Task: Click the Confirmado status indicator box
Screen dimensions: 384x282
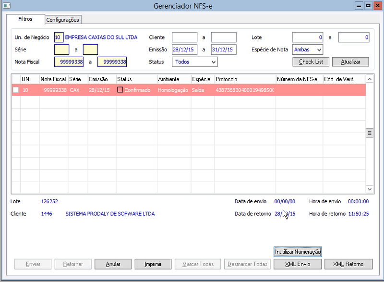Action: point(120,90)
